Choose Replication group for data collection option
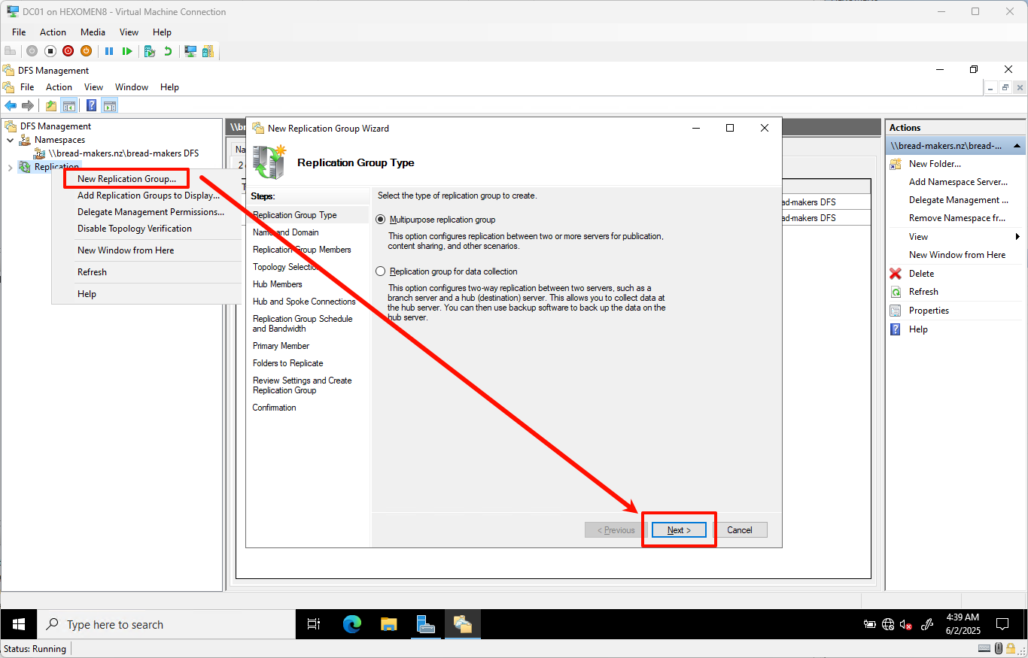The height and width of the screenshot is (658, 1028). pos(380,271)
